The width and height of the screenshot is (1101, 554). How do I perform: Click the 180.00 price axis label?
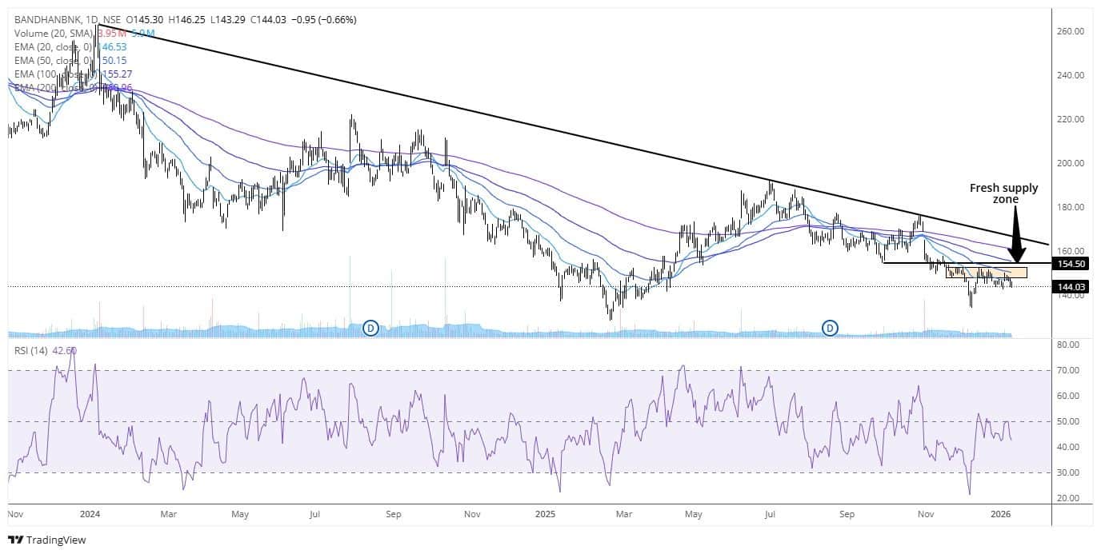click(x=1070, y=207)
